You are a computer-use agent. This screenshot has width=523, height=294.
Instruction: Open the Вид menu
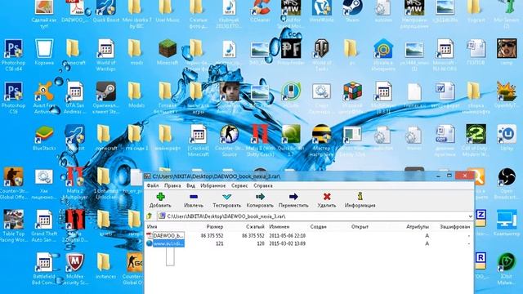coord(190,185)
